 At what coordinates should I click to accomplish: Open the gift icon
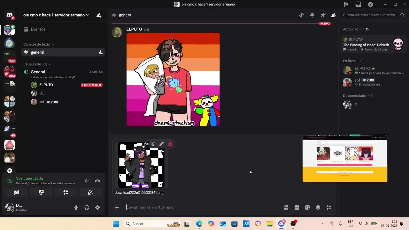coord(286,208)
